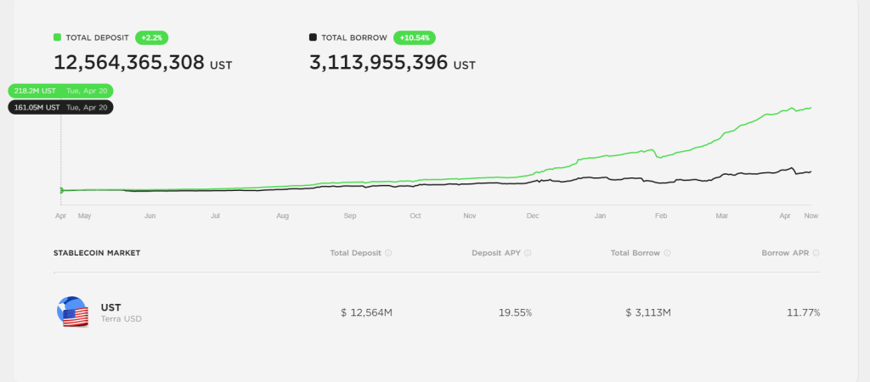This screenshot has height=382, width=870.
Task: Click the Aug marker on chart axis
Action: tap(282, 216)
